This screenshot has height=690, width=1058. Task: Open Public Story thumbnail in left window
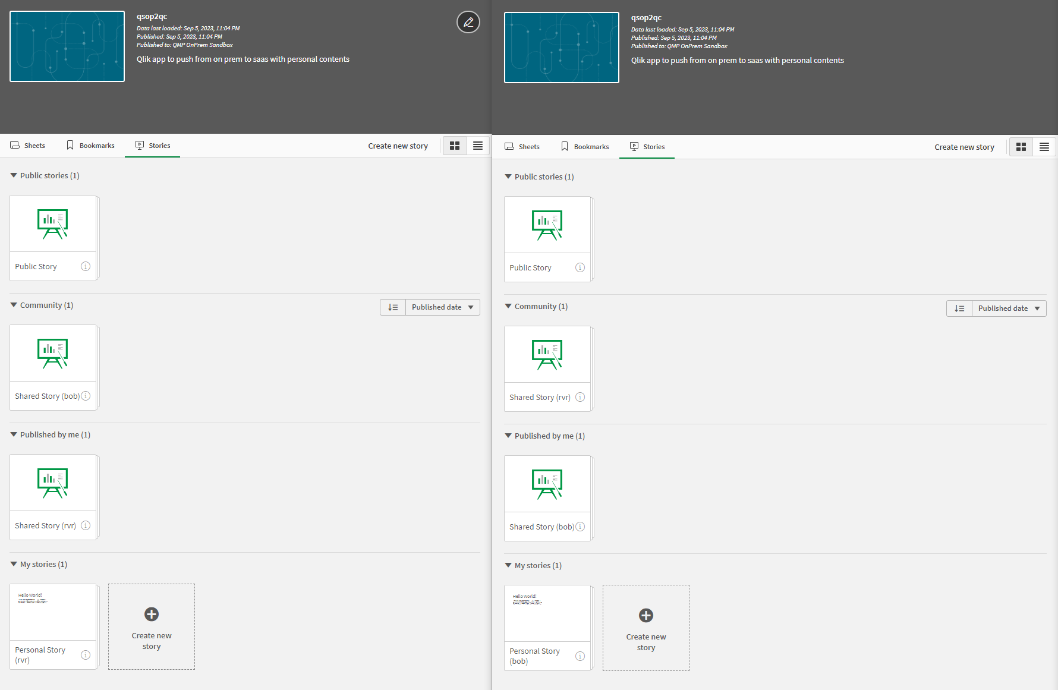coord(53,224)
